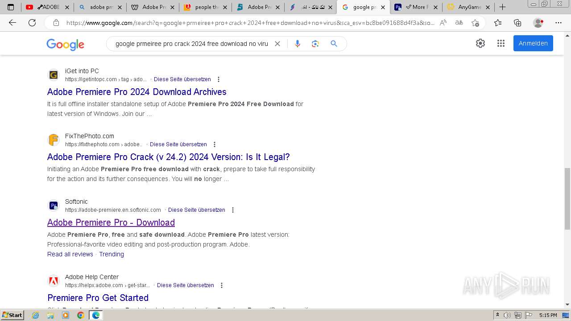The image size is (571, 321).
Task: Sign in with the Anmelden button
Action: pos(533,43)
